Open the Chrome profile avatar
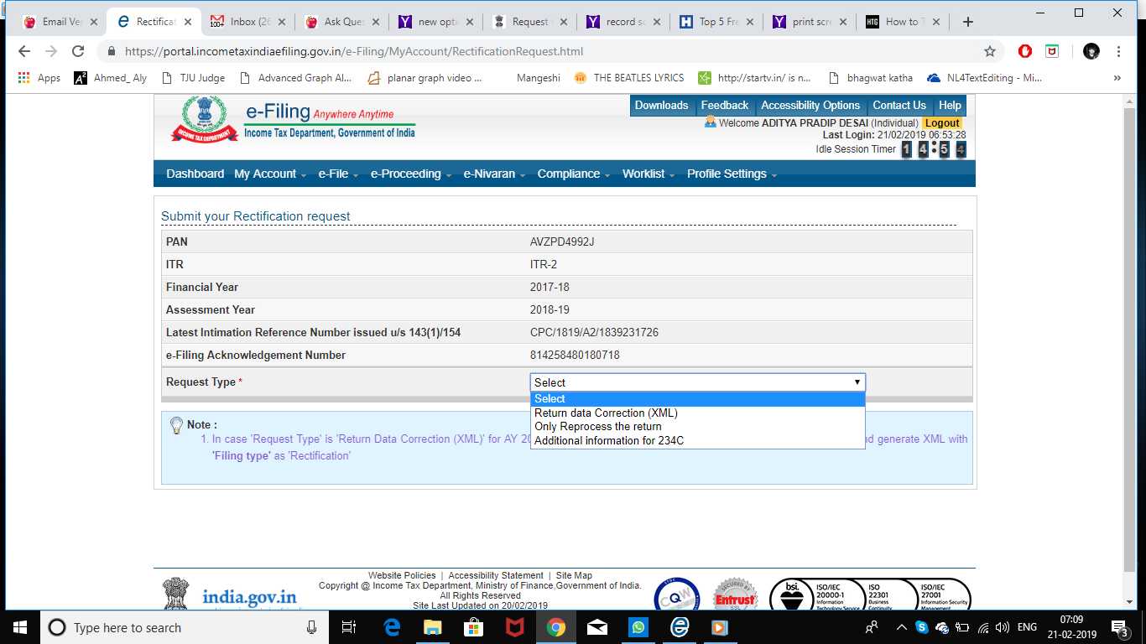 (1091, 50)
